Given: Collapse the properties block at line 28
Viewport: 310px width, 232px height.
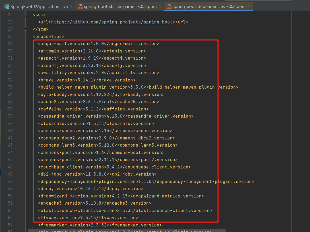Looking at the screenshot, I should 26,37.
